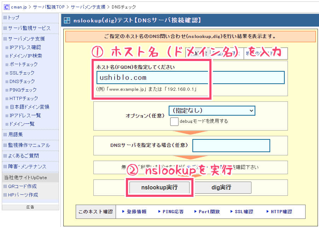This screenshot has height=227, width=319.
Task: Open the オプション(任意) dropdown
Action: [x=212, y=111]
